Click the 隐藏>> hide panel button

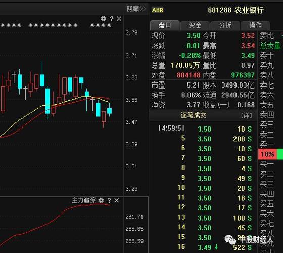click(136, 9)
